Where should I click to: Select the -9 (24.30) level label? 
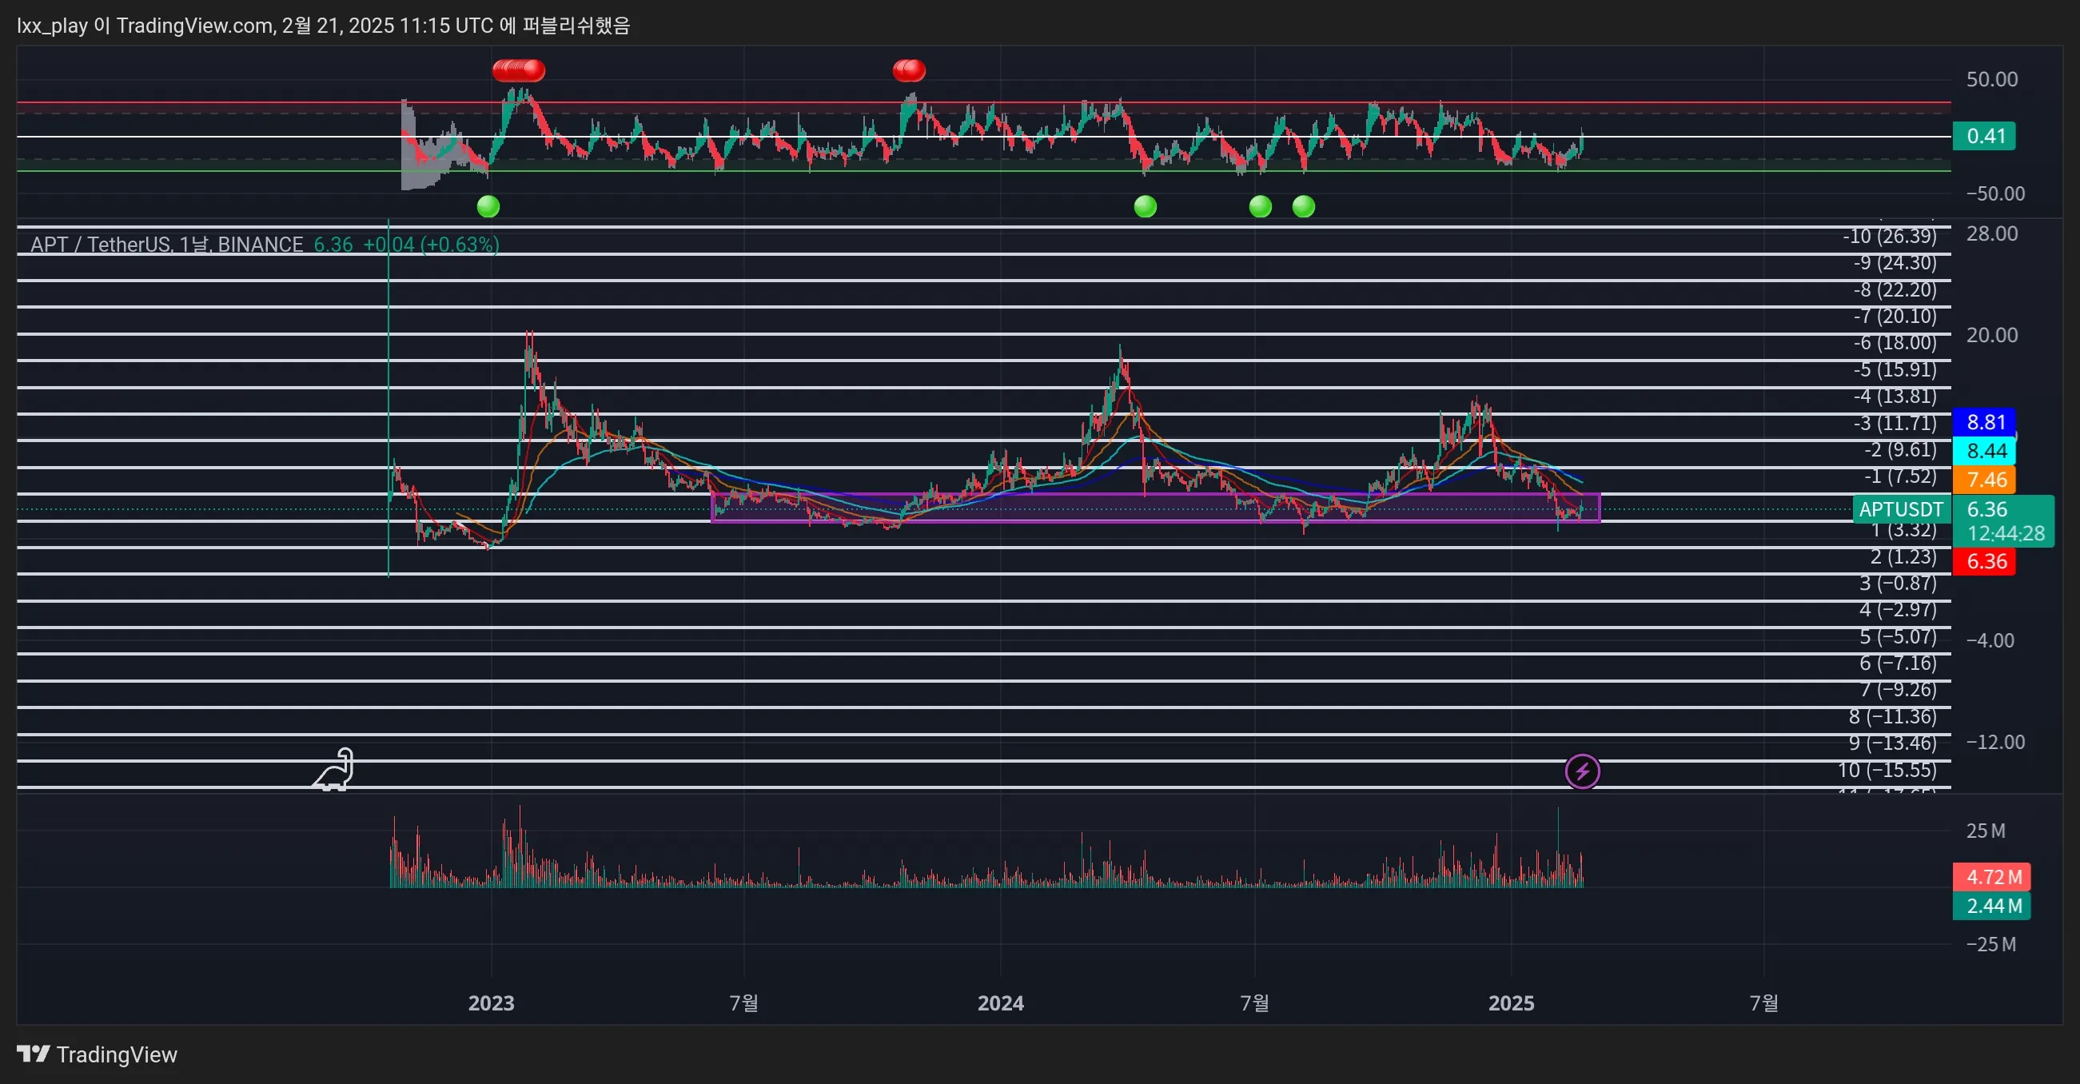[1895, 263]
